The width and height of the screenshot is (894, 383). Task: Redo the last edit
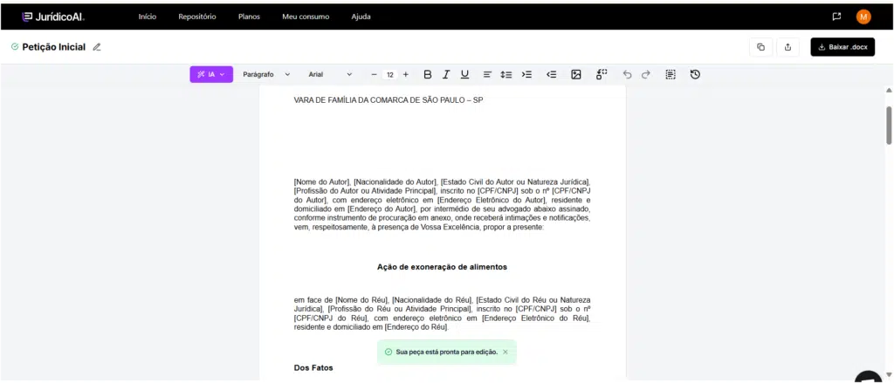click(645, 74)
